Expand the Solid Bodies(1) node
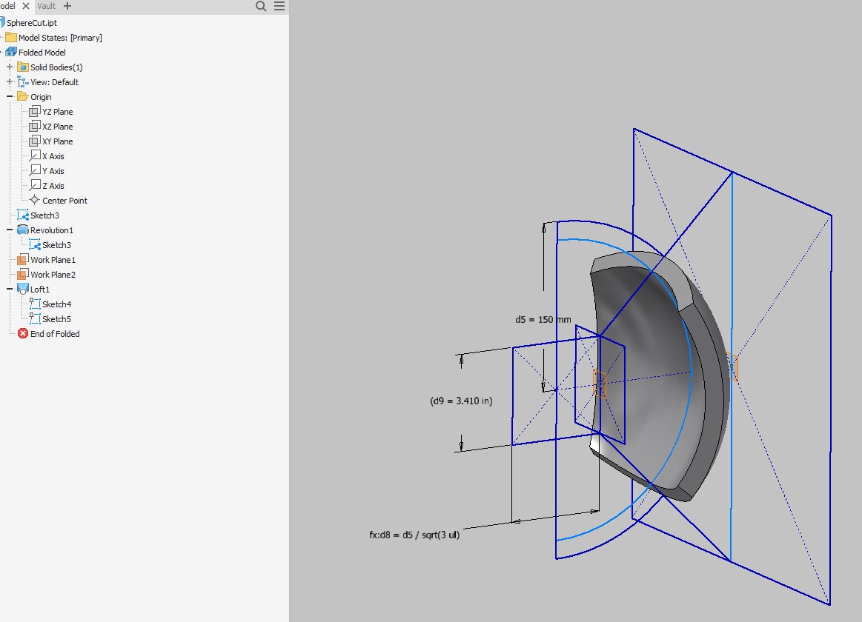This screenshot has width=862, height=622. [x=8, y=67]
